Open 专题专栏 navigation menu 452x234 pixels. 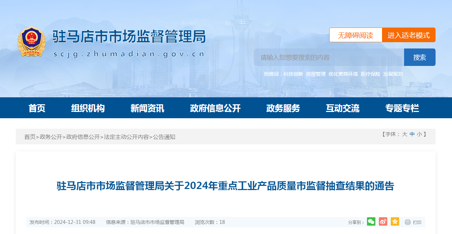point(402,108)
